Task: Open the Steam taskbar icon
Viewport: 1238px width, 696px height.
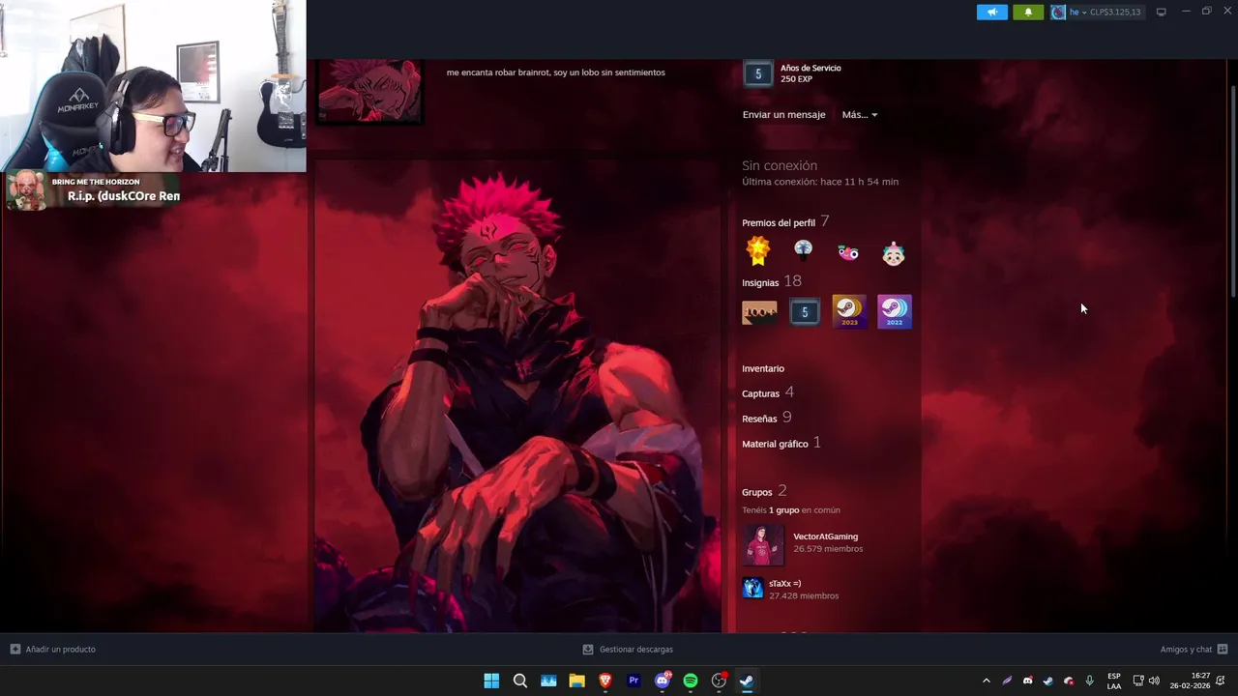Action: [747, 681]
